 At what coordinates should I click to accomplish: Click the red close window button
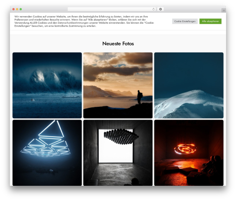(14, 9)
